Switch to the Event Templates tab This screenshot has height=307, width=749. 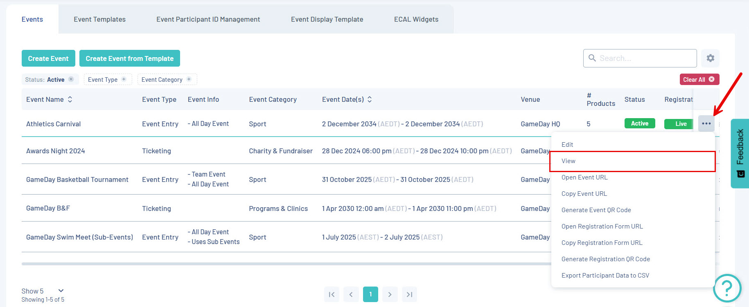pyautogui.click(x=99, y=19)
